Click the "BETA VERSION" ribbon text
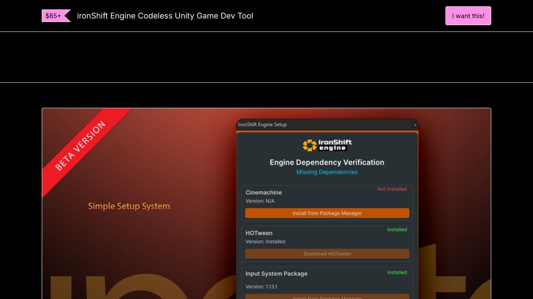 (x=80, y=146)
